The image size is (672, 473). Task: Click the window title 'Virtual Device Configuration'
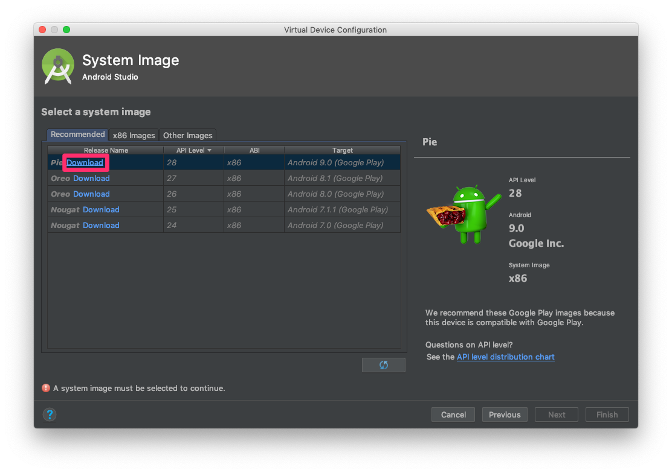335,30
